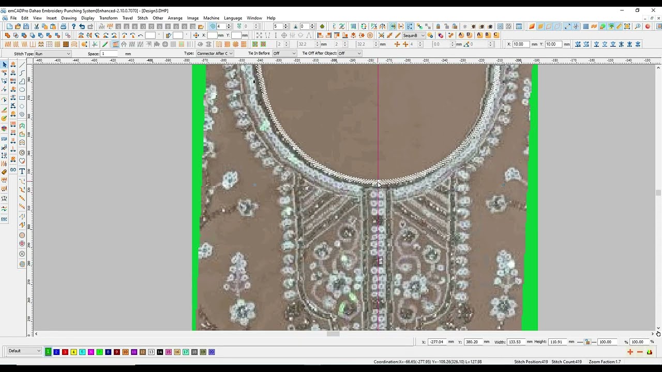662x372 pixels.
Task: Click the orange plus zoom-in icon at bottom right
Action: click(x=630, y=352)
